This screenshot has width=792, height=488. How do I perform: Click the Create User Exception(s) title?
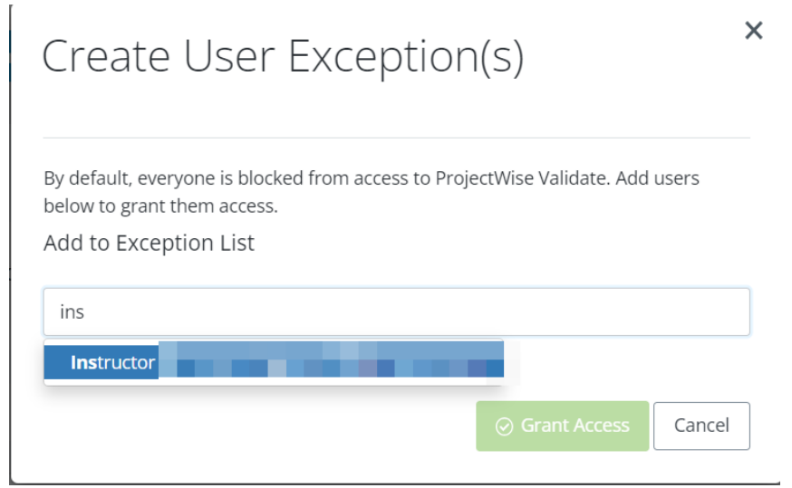[x=283, y=57]
